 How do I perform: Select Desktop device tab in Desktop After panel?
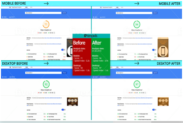coord(103,77)
